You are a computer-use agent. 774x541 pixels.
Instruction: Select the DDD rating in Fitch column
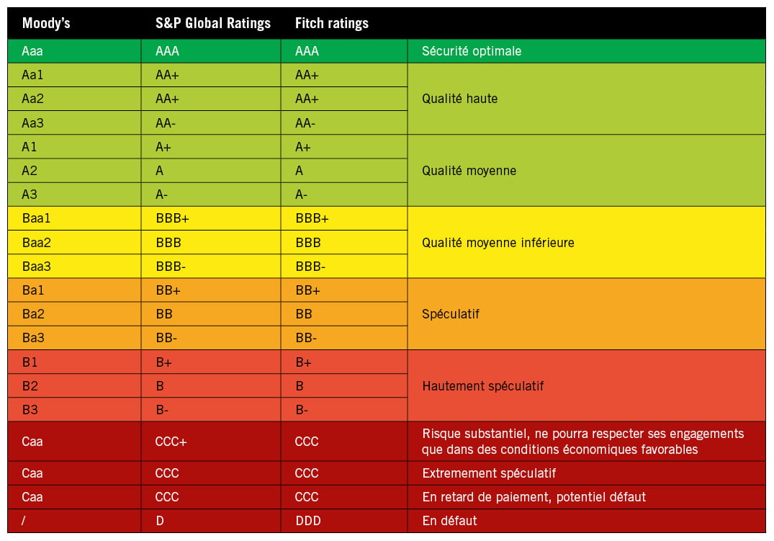pyautogui.click(x=308, y=520)
